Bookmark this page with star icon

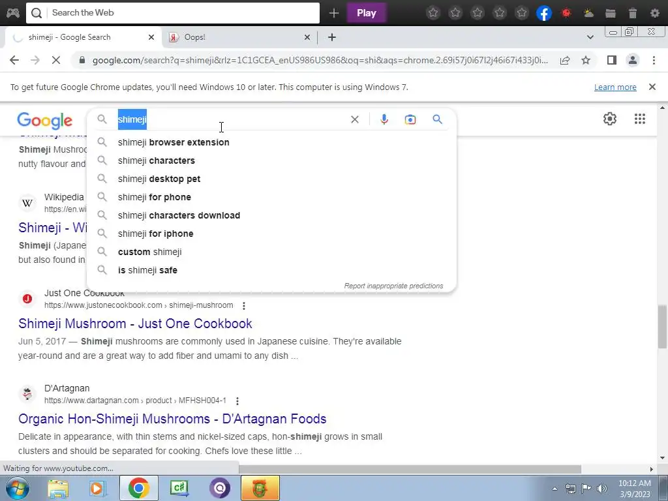[586, 60]
